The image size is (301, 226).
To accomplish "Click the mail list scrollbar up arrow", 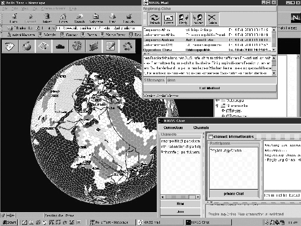I will click(274, 29).
